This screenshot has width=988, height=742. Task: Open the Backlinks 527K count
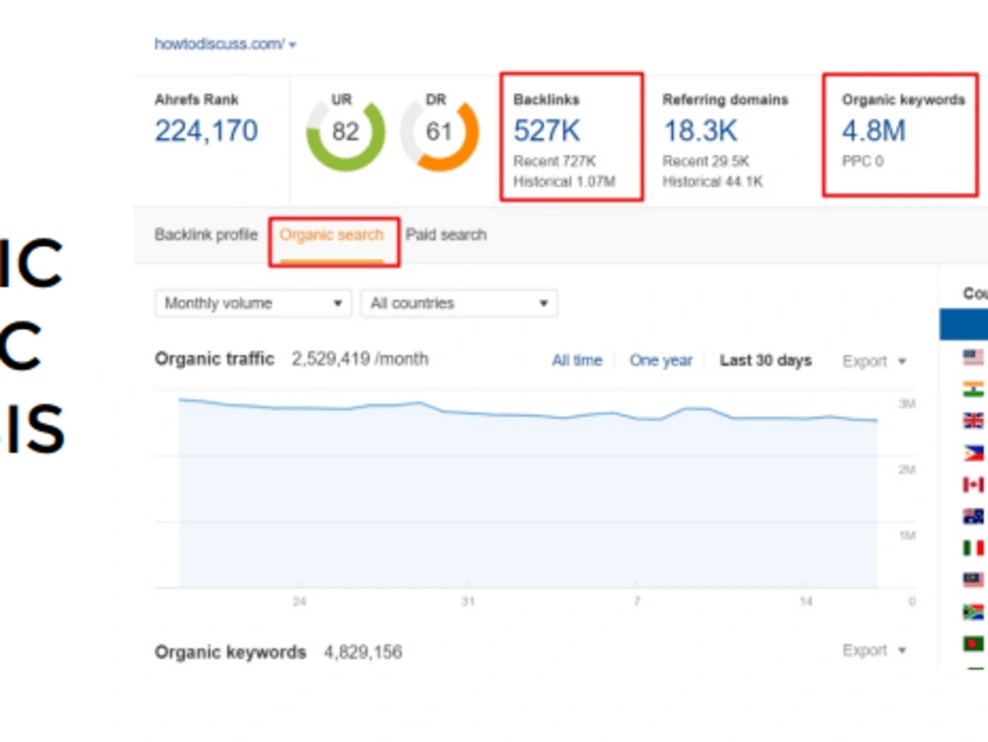546,131
